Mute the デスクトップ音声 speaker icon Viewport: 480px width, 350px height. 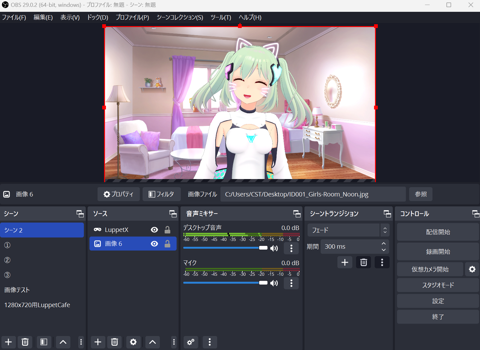tap(274, 248)
